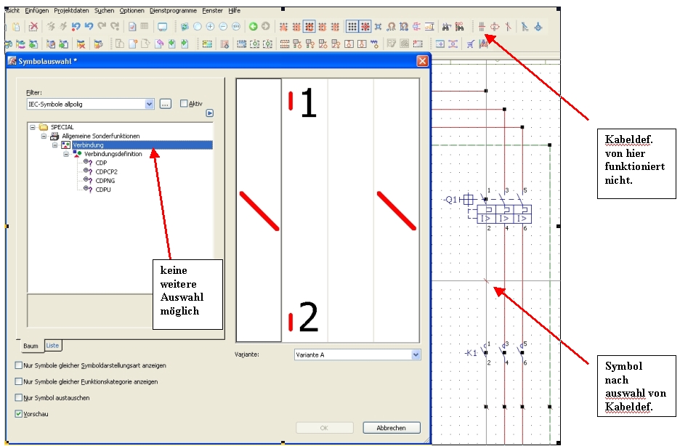Click the grey forward arrow icon
The height and width of the screenshot is (446, 680).
(266, 27)
